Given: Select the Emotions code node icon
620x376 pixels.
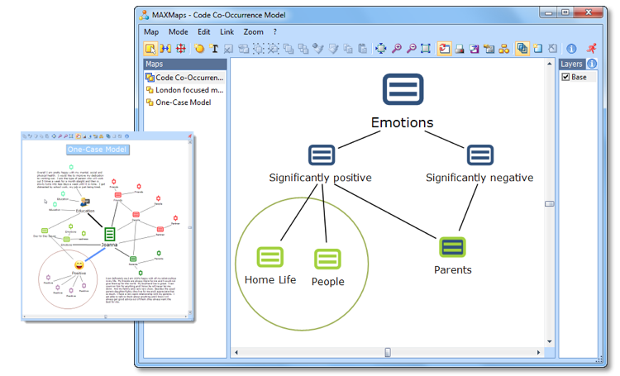Looking at the screenshot, I should click(x=403, y=89).
